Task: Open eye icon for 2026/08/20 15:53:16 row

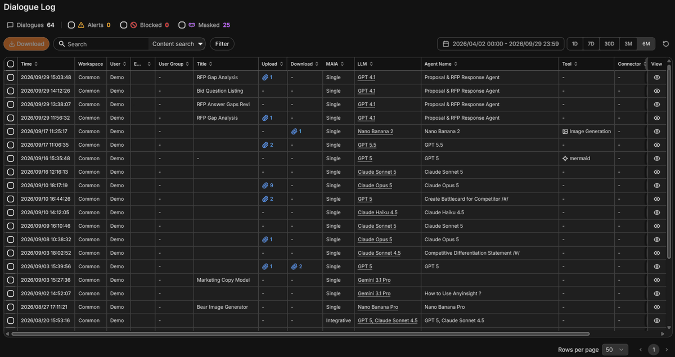Action: click(656, 320)
